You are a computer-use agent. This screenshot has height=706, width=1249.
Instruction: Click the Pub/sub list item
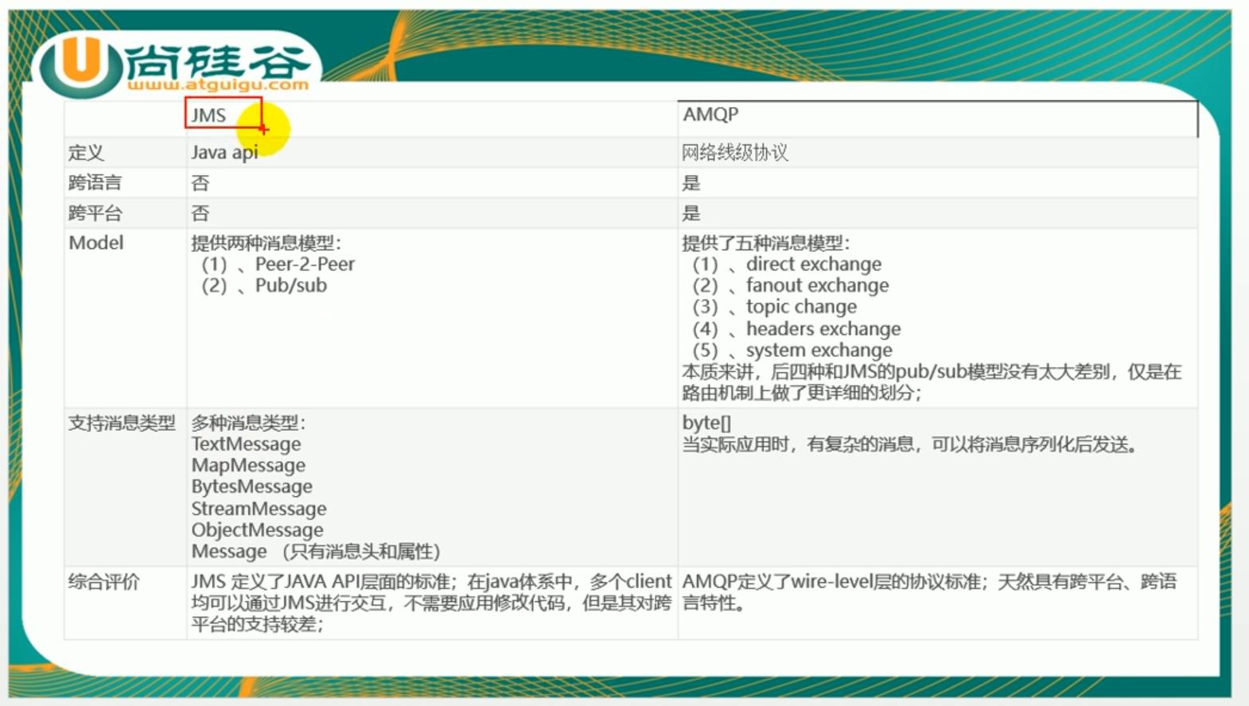pyautogui.click(x=264, y=285)
